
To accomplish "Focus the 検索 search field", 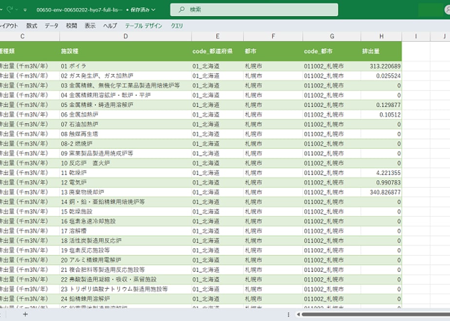I will [254, 10].
